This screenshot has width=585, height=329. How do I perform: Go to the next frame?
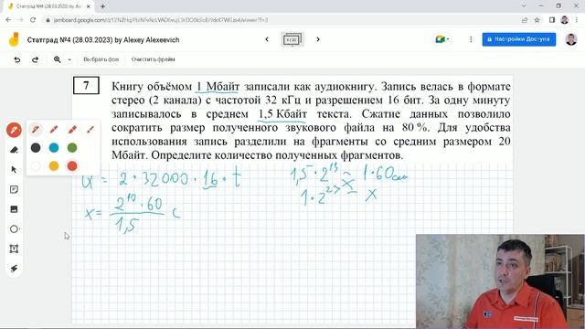(x=318, y=39)
